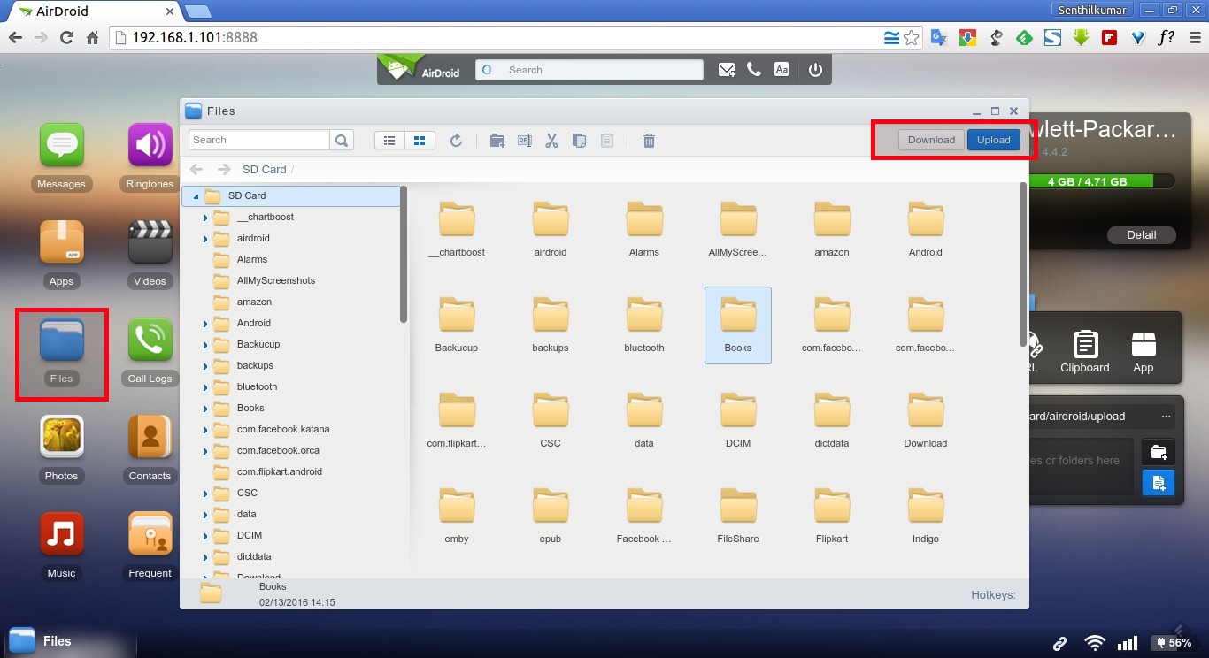
Task: Click the Upload button
Action: (x=993, y=140)
